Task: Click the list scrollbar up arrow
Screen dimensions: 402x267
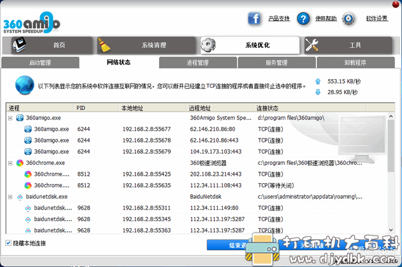Action: coord(391,117)
